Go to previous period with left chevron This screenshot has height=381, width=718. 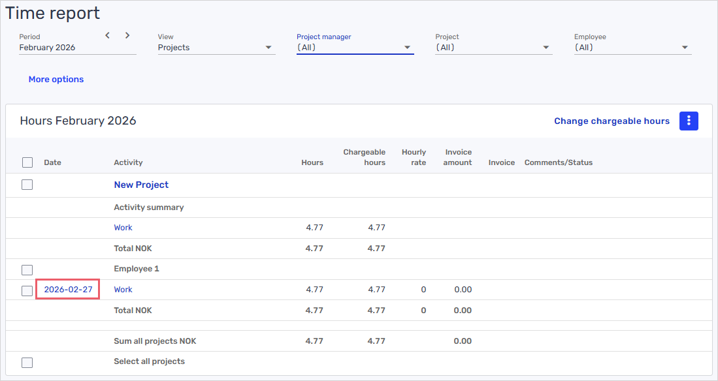click(x=108, y=35)
